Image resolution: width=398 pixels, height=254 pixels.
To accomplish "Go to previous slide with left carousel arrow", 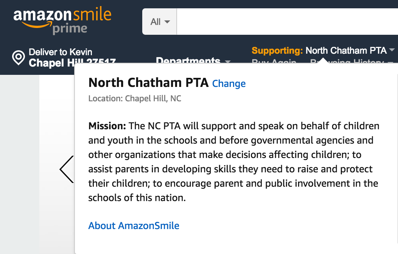I will coord(67,169).
